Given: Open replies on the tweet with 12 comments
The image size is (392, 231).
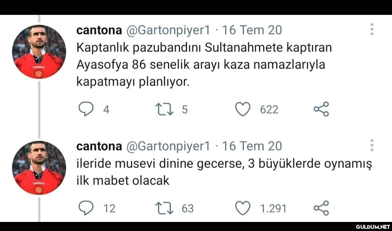Looking at the screenshot, I should [86, 208].
